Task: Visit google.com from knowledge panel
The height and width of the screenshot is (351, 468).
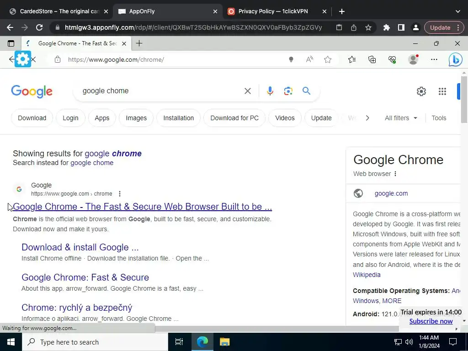Action: pos(391,193)
